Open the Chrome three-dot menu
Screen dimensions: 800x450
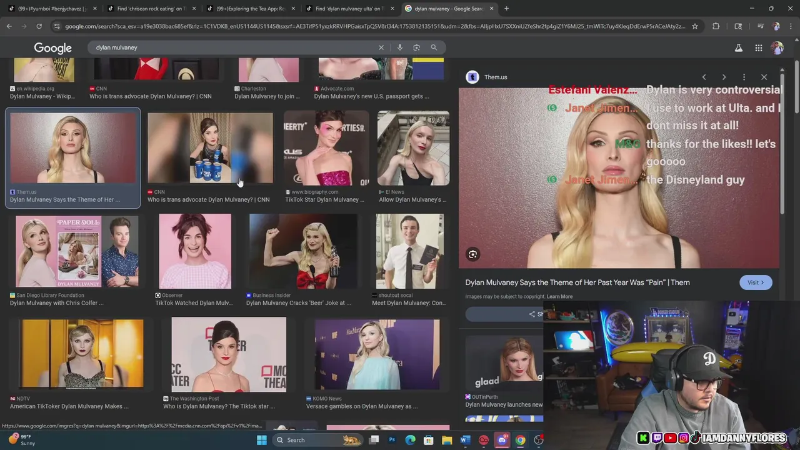[x=791, y=26]
